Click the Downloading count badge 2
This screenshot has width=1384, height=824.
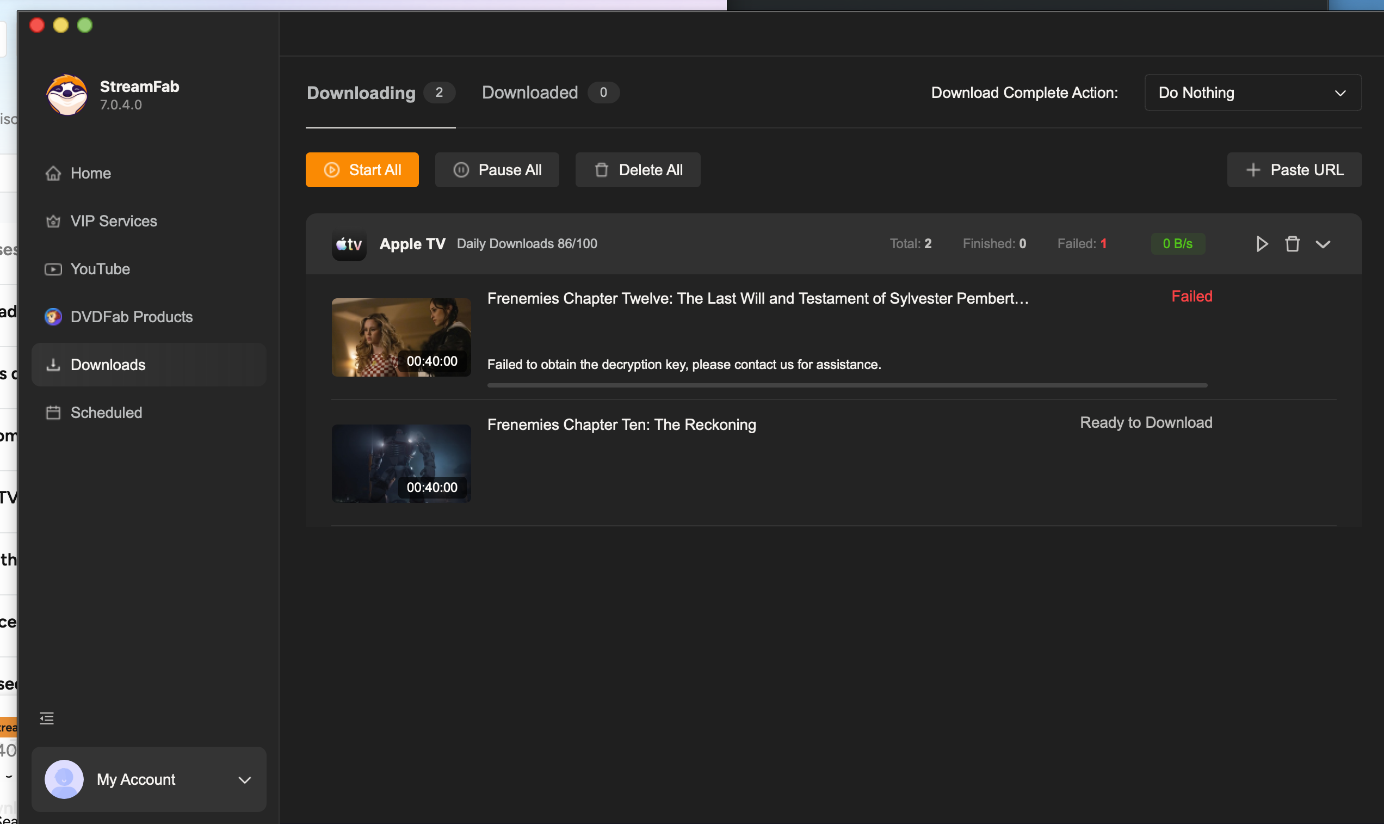pos(439,92)
